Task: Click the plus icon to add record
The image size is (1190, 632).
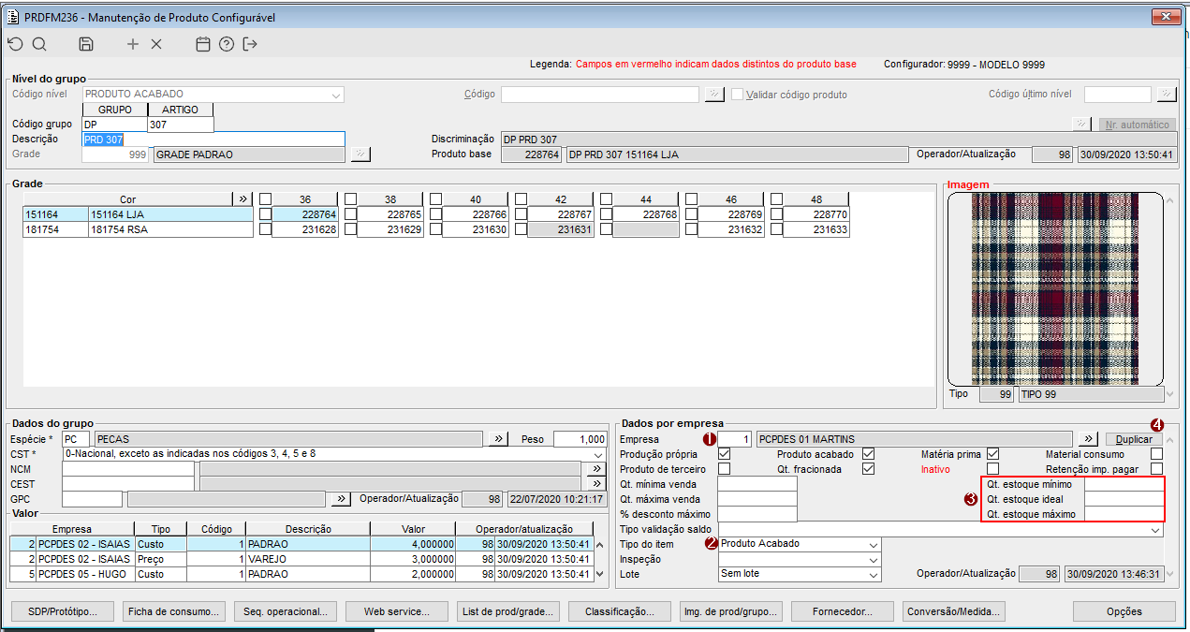Action: tap(133, 44)
